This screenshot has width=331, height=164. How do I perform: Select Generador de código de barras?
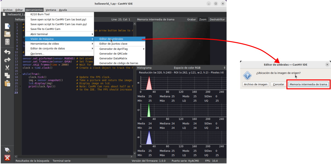119,63
